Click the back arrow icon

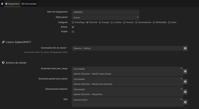[x=2, y=4]
